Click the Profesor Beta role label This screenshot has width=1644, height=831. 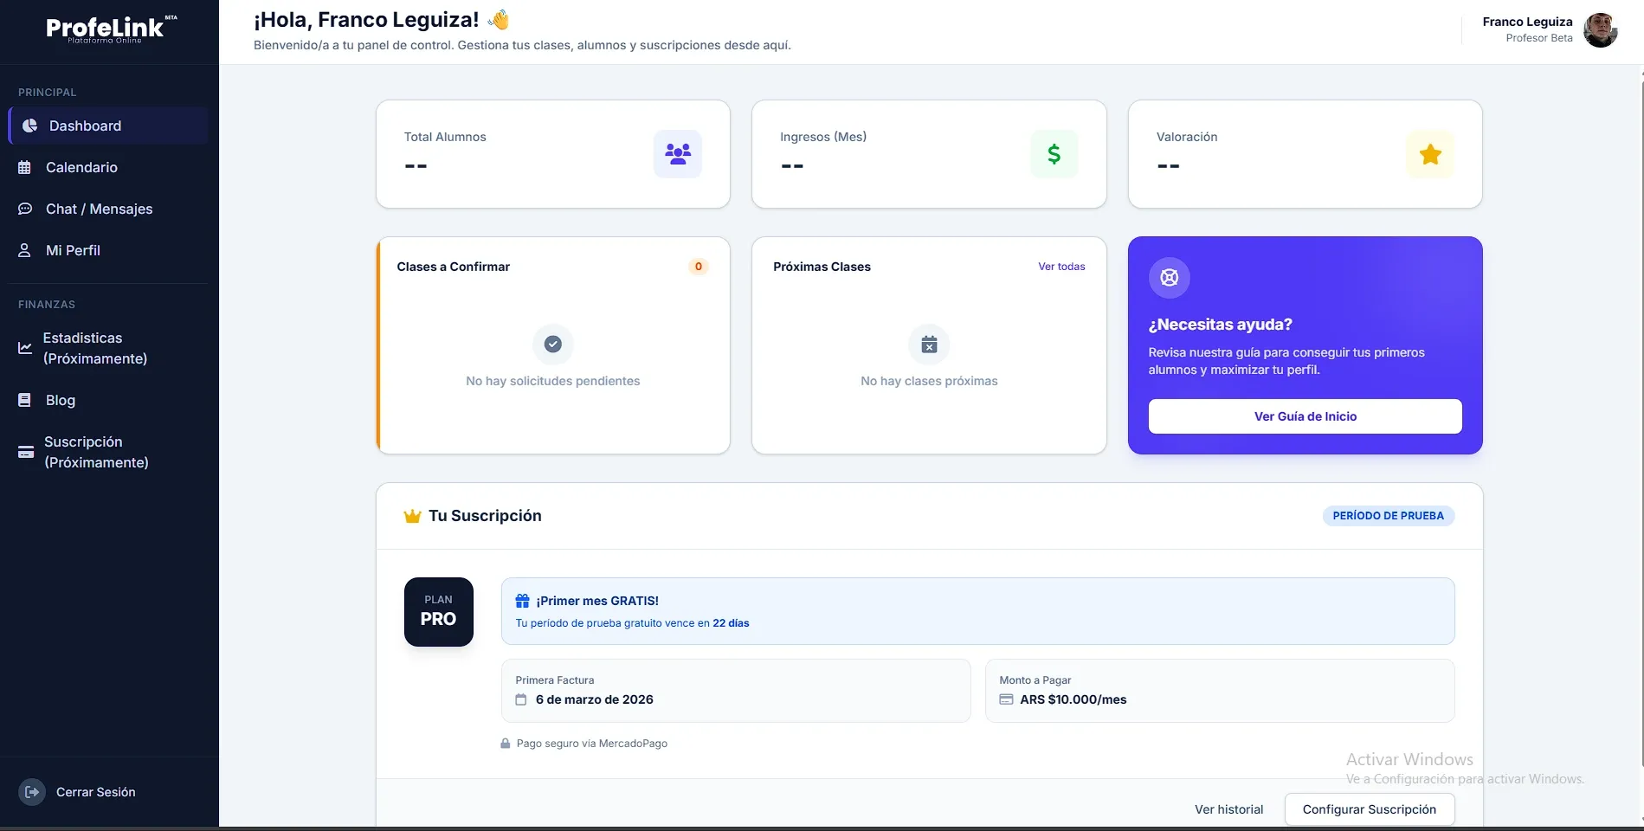click(x=1539, y=38)
